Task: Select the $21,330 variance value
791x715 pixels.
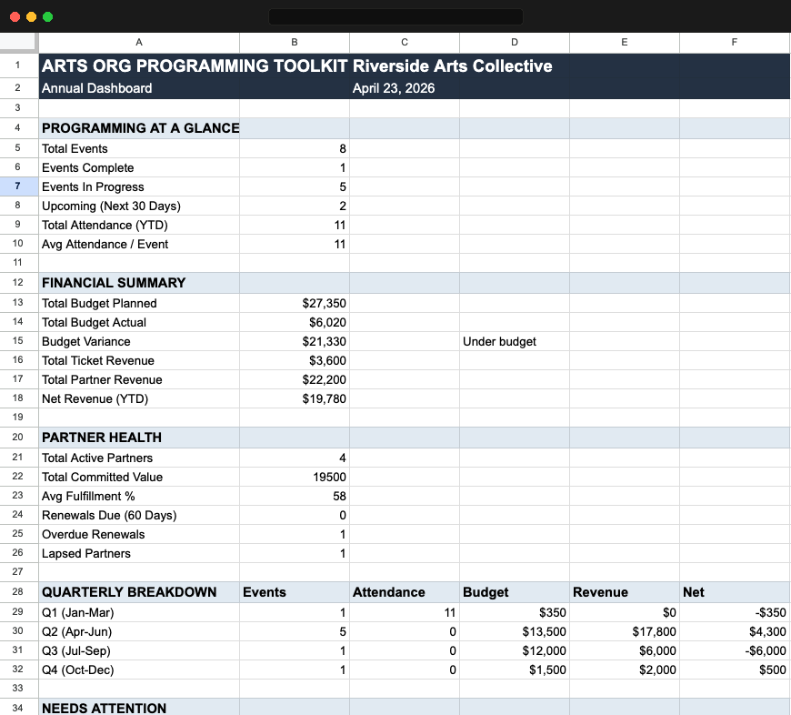Action: pos(295,341)
